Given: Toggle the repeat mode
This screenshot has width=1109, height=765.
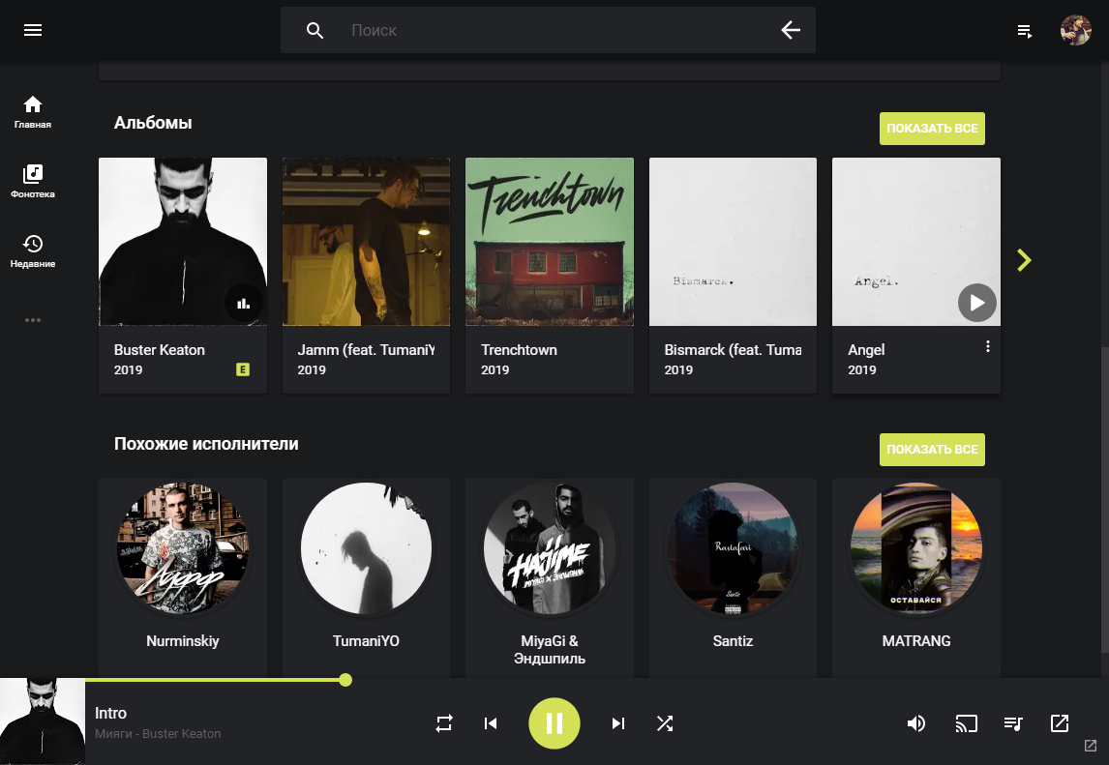Looking at the screenshot, I should 444,723.
